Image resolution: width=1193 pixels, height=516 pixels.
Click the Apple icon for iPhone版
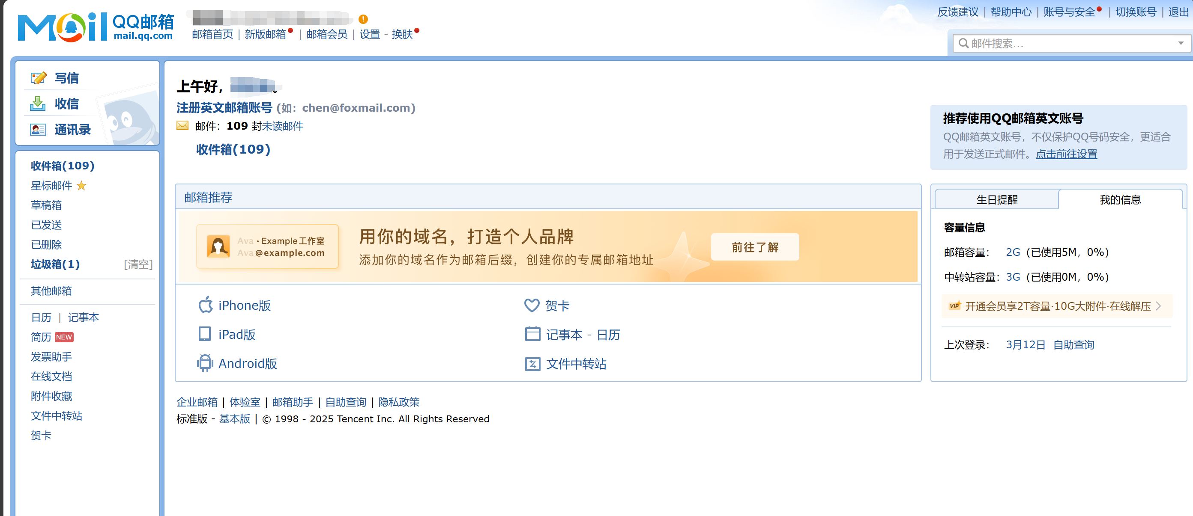pyautogui.click(x=206, y=305)
